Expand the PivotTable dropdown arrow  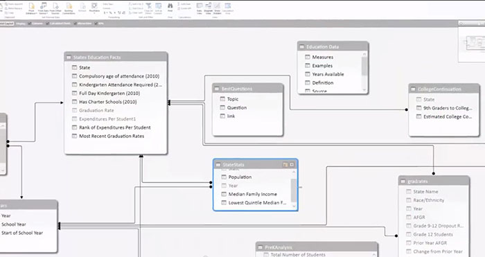coord(94,13)
